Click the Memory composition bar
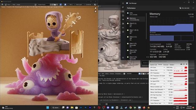 point(171,38)
